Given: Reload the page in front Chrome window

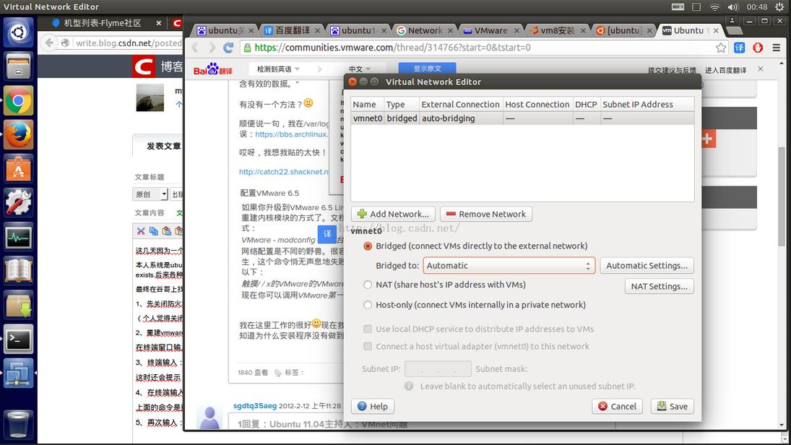Looking at the screenshot, I should [x=228, y=48].
